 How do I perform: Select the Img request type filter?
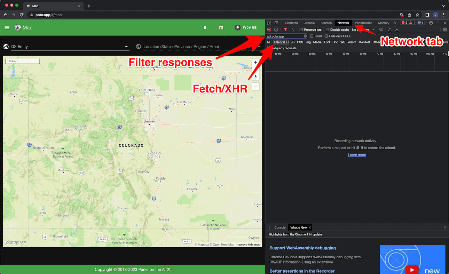(308, 42)
